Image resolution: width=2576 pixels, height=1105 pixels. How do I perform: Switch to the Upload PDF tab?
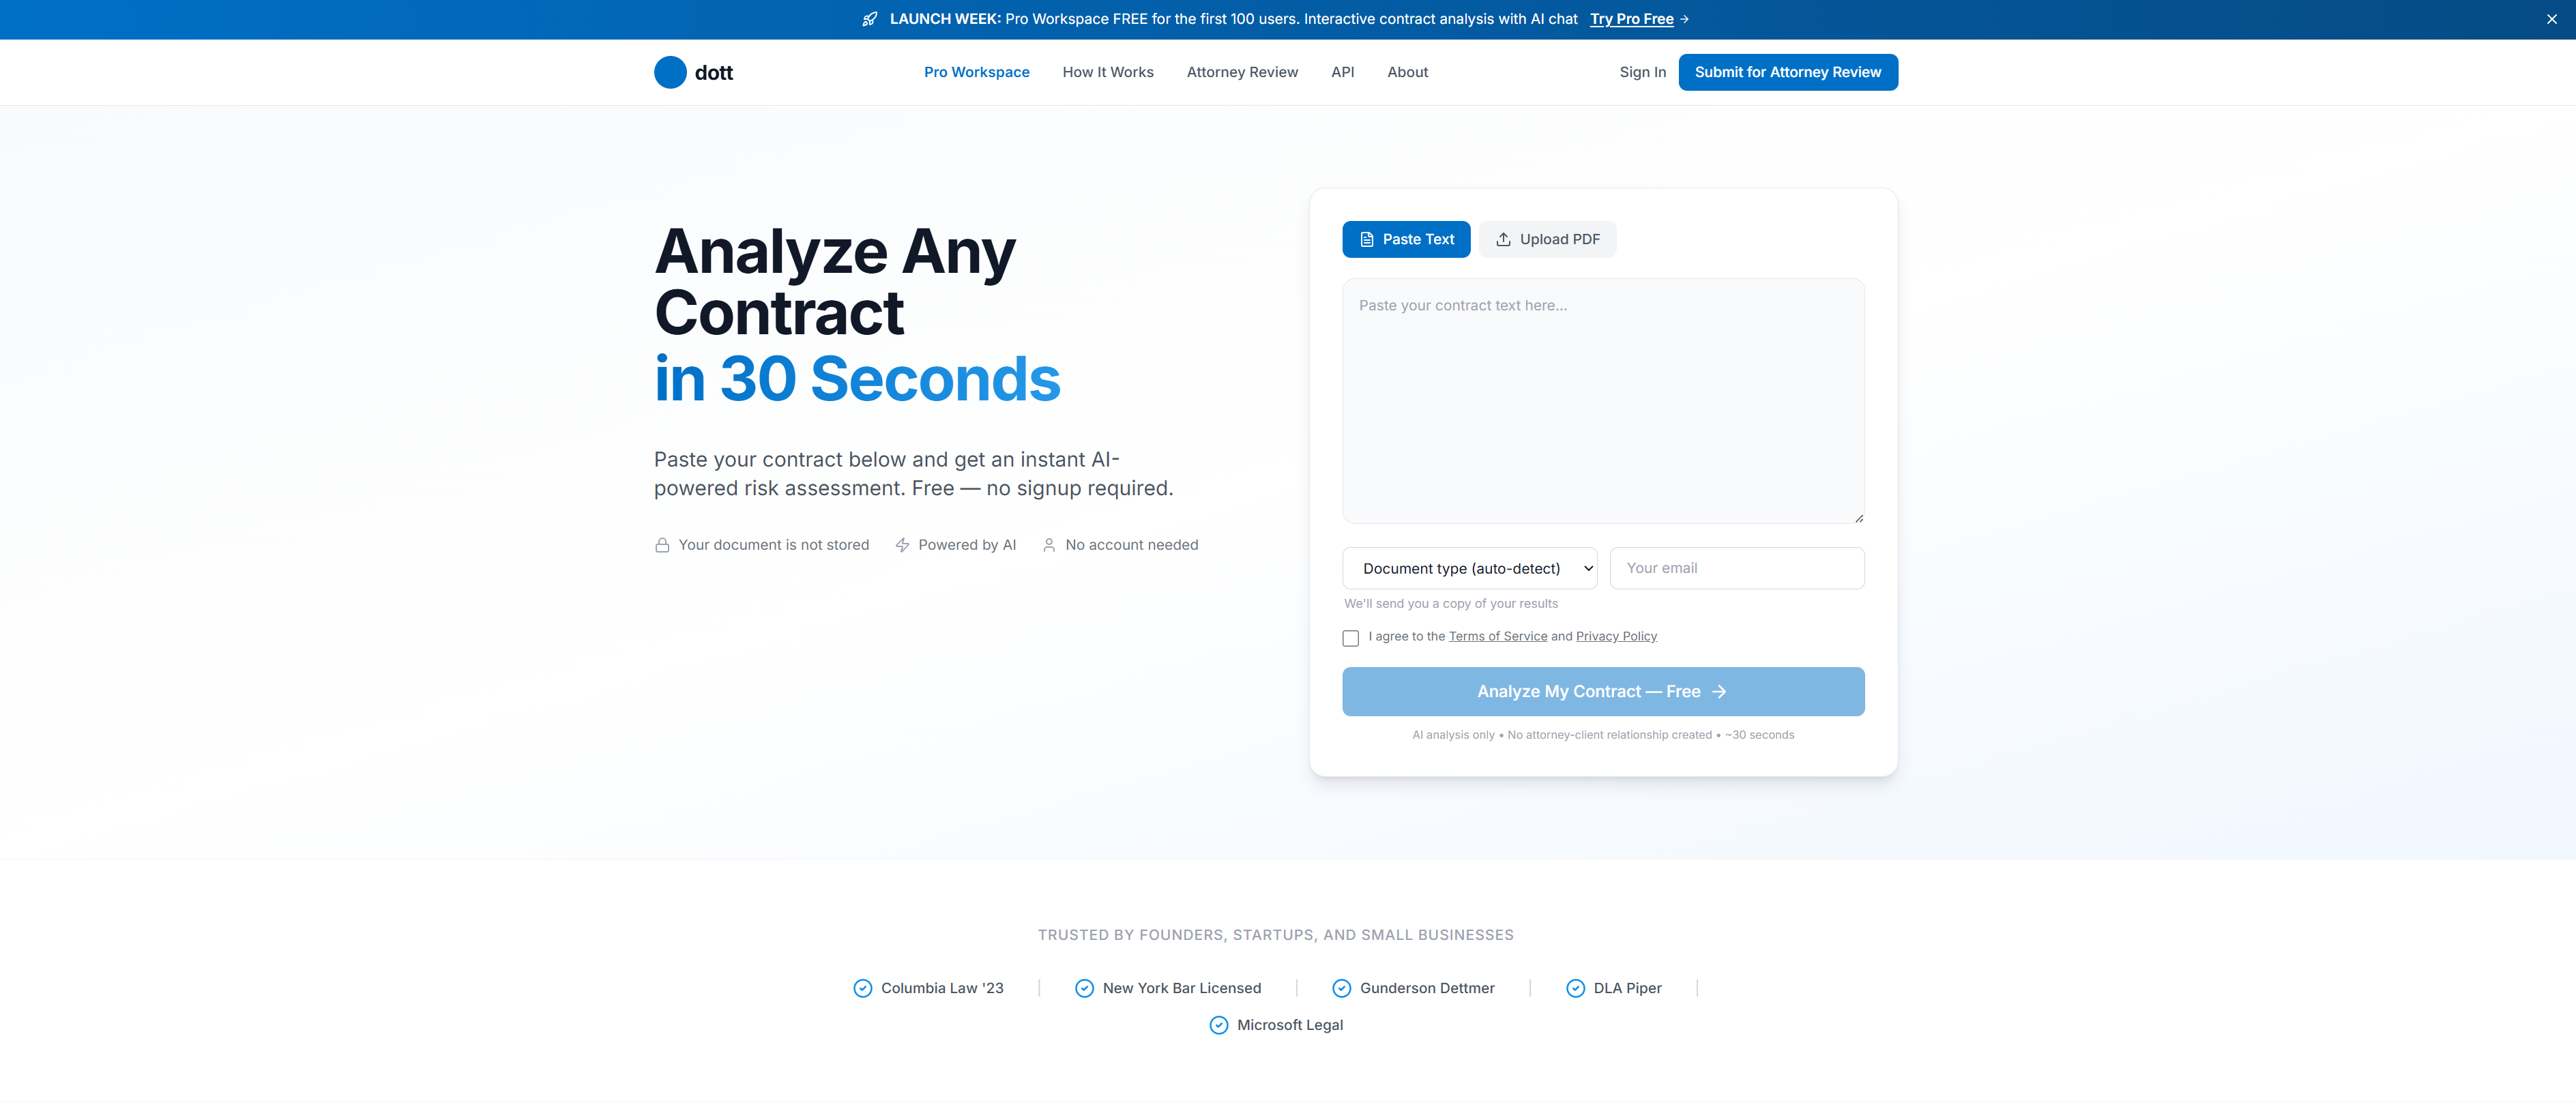pyautogui.click(x=1547, y=239)
